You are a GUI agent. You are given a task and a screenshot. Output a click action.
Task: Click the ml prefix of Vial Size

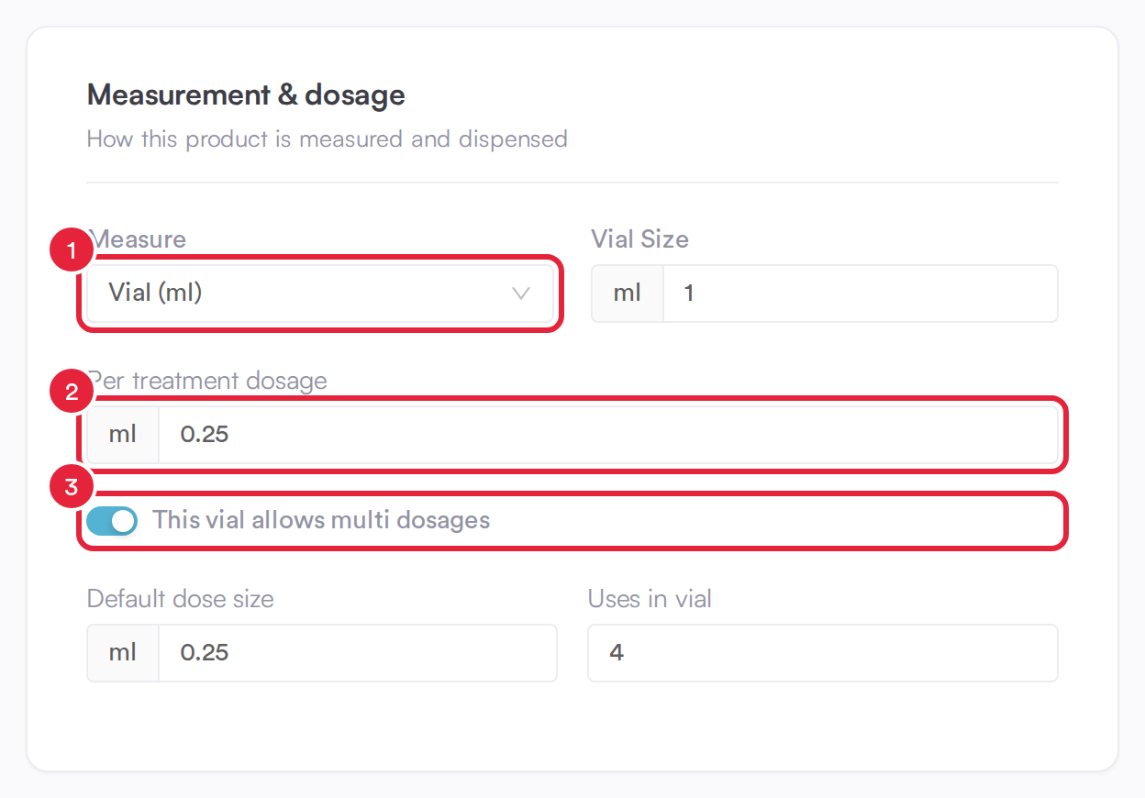(628, 294)
